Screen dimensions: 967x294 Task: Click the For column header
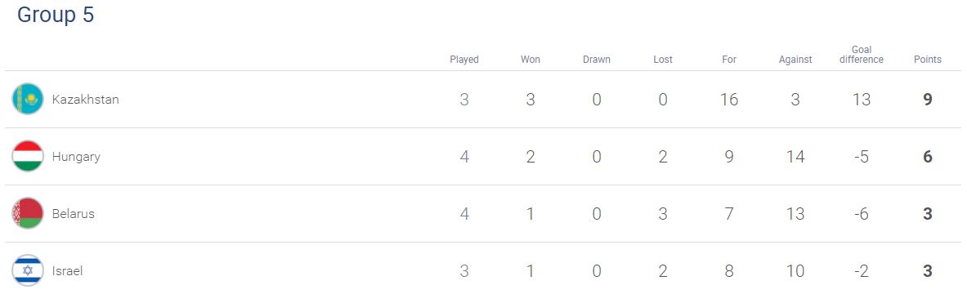pyautogui.click(x=729, y=60)
